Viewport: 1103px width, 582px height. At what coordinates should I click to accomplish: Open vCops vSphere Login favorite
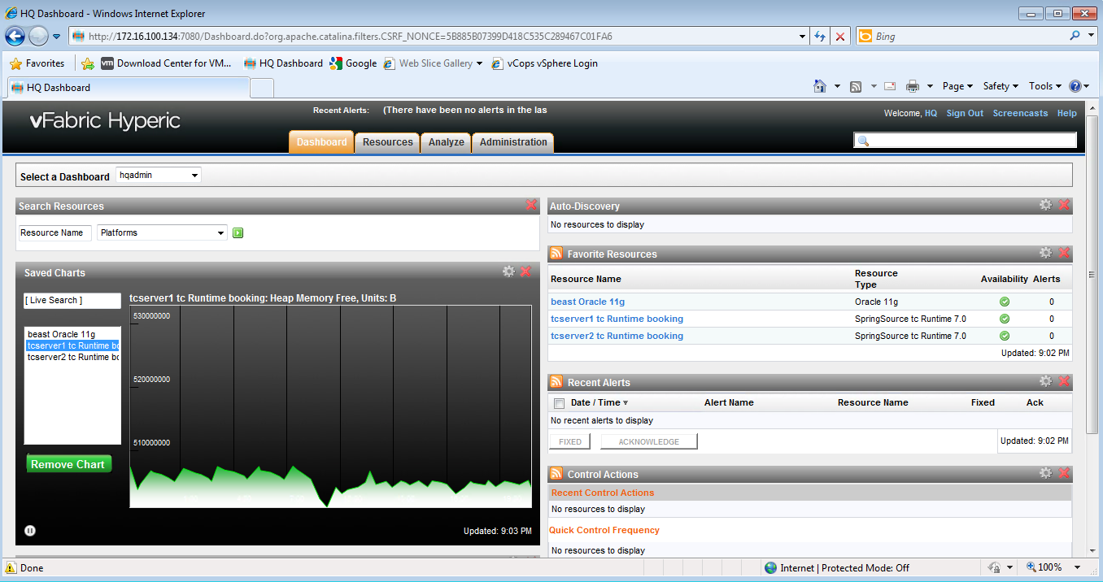tap(545, 63)
